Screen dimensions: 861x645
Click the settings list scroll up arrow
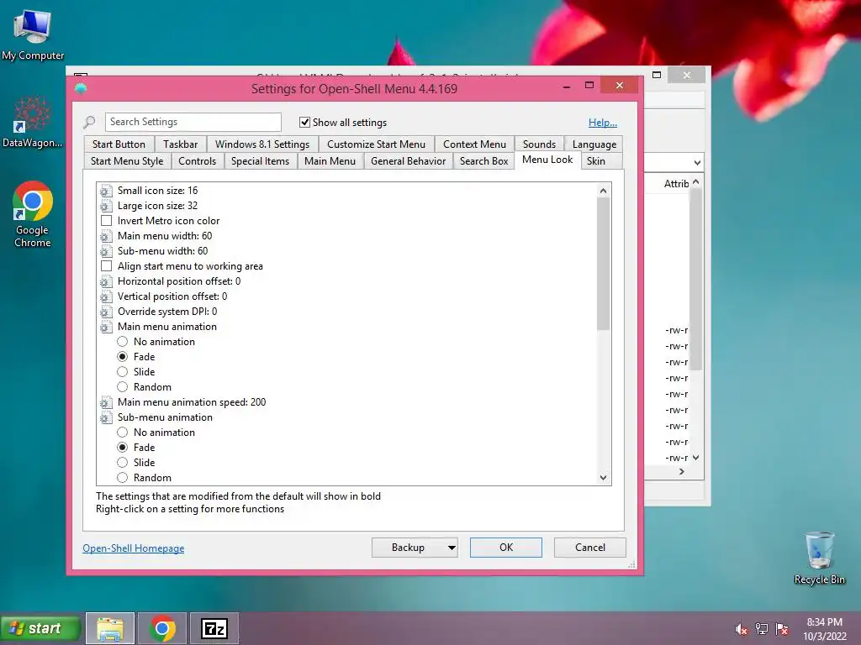click(x=603, y=191)
